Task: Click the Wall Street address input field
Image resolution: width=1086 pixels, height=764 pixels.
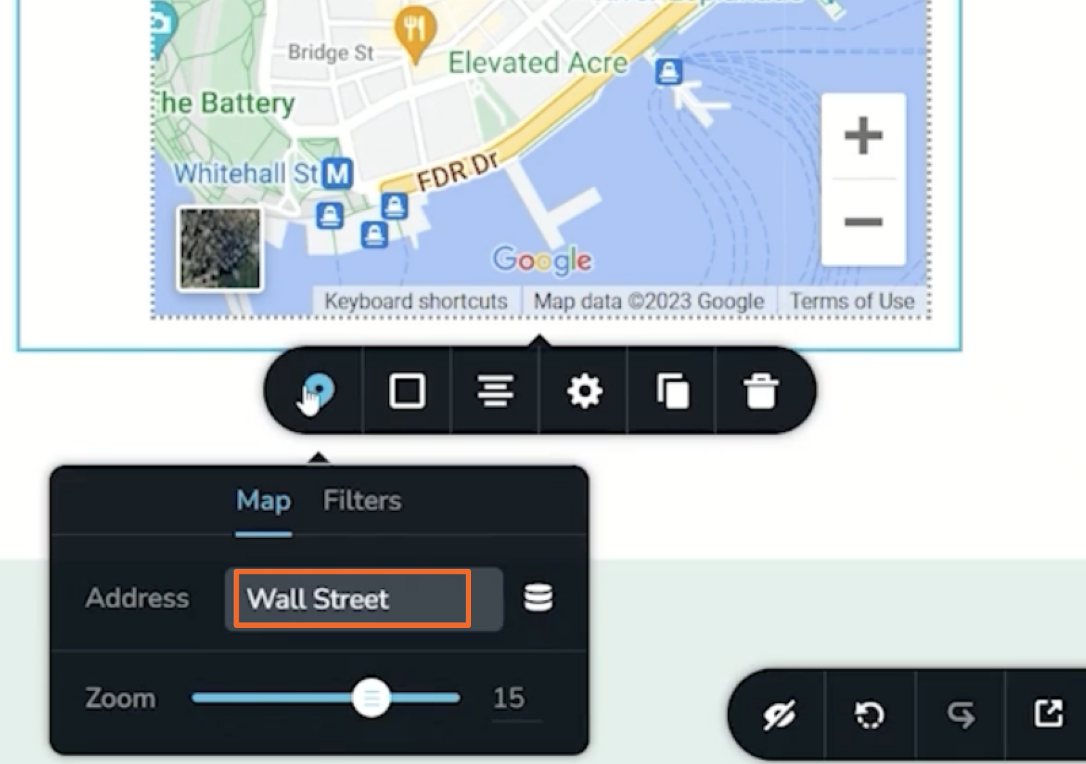Action: pos(364,599)
